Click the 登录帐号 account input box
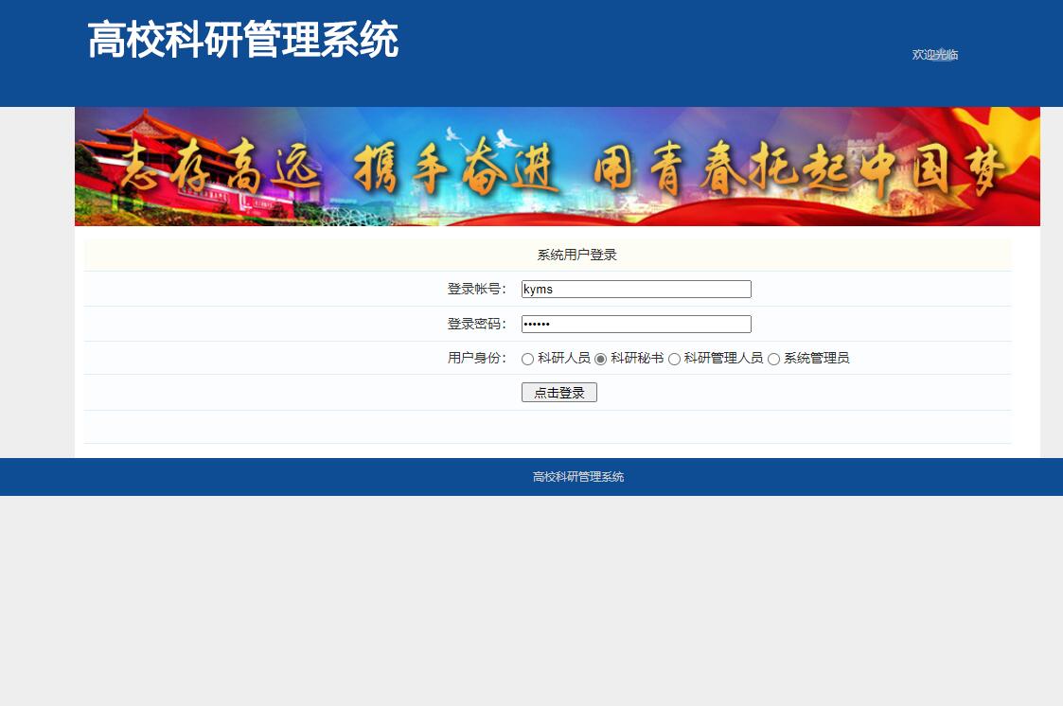 (x=636, y=289)
